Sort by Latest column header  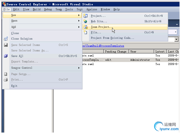pyautogui.click(x=160, y=51)
